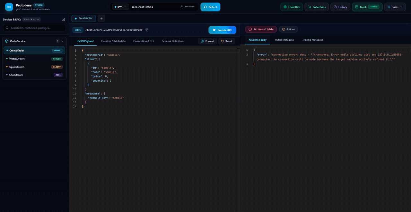
Task: Click the "price": 0 line in editor
Action: coord(100,76)
